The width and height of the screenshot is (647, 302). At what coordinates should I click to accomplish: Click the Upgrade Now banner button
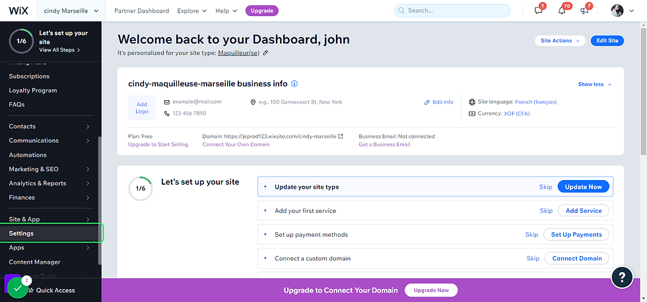431,290
